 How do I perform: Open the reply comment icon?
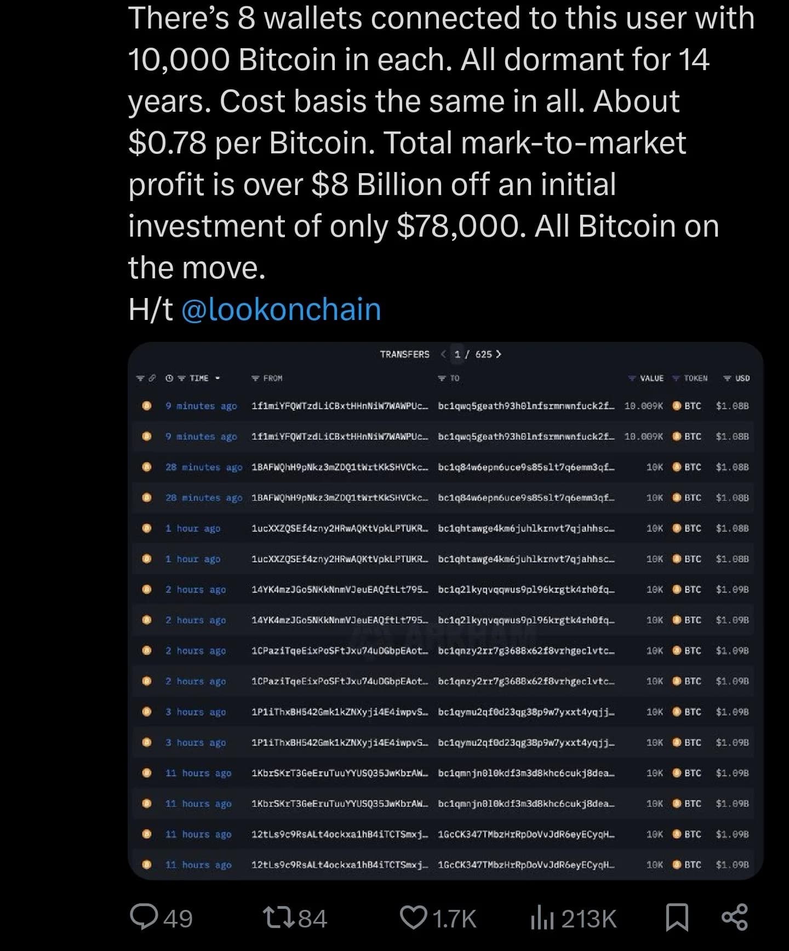tap(144, 917)
